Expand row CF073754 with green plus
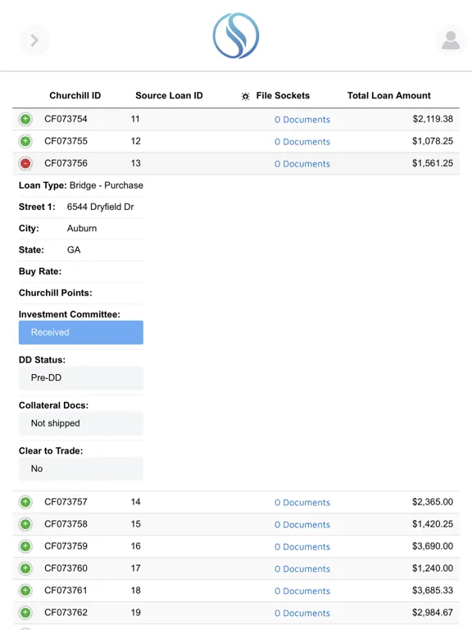This screenshot has height=630, width=472. point(25,119)
